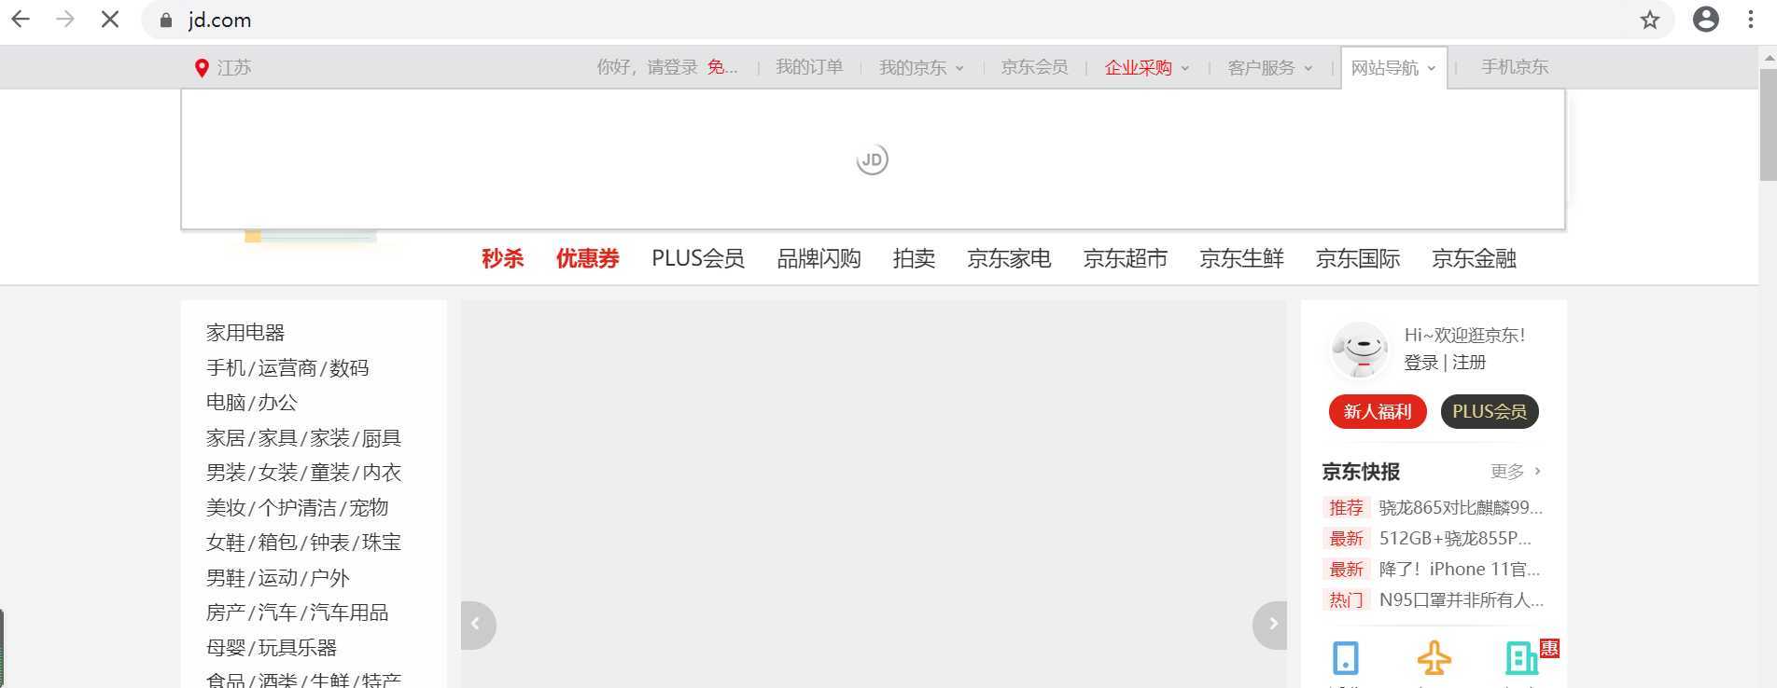Click the blue phone top-up icon
The height and width of the screenshot is (688, 1777).
tap(1345, 658)
